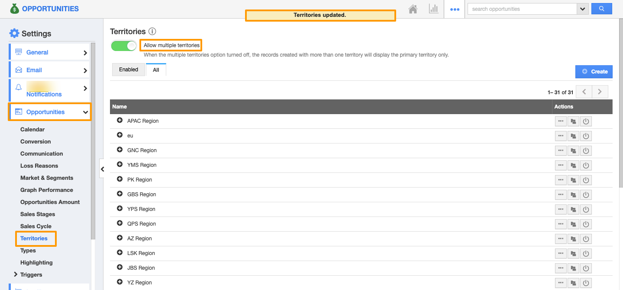Toggle the power button for AZ Region
The height and width of the screenshot is (290, 623).
586,239
